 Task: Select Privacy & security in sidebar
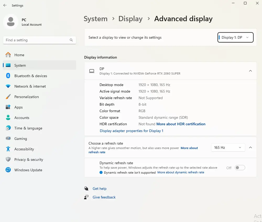pyautogui.click(x=40, y=160)
